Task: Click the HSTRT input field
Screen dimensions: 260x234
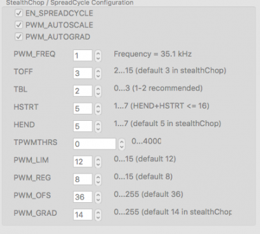Action: pos(83,109)
